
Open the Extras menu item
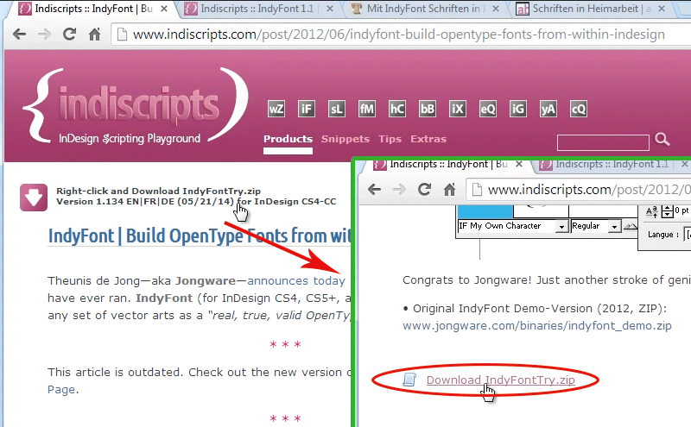pyautogui.click(x=428, y=139)
